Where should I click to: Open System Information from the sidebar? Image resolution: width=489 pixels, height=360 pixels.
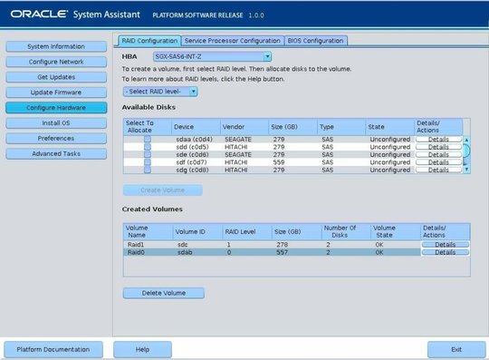[56, 46]
